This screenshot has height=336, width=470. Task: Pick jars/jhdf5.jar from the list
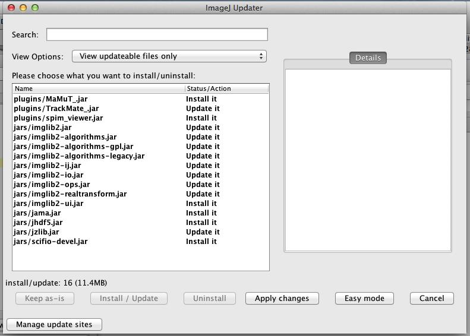click(141, 223)
